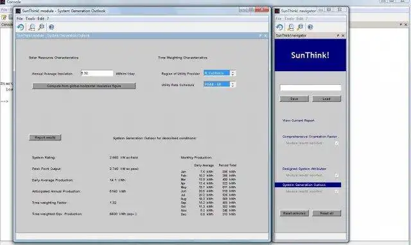Click the Utility Rate Schedule spinner arrows

tap(232, 85)
